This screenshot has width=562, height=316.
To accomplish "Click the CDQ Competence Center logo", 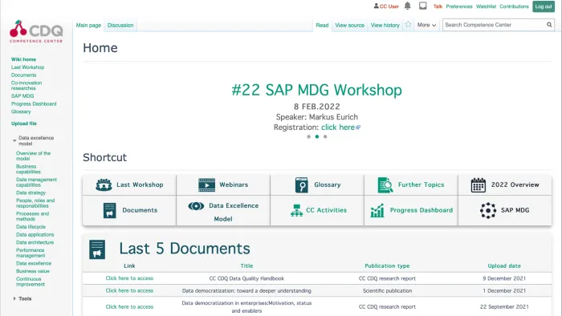I will tap(36, 31).
